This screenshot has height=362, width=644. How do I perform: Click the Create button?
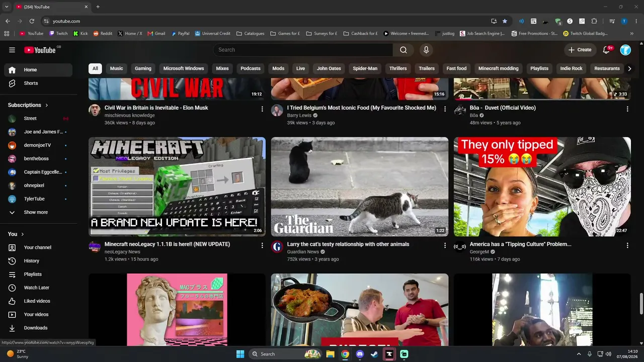(580, 50)
